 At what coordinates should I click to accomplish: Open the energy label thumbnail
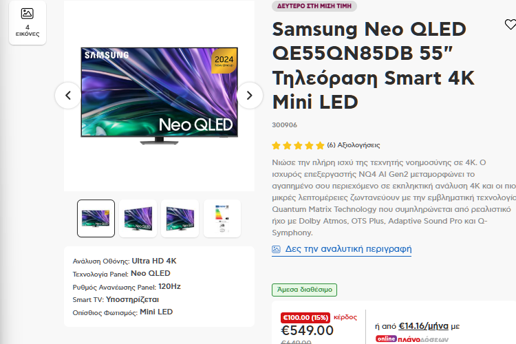(222, 218)
